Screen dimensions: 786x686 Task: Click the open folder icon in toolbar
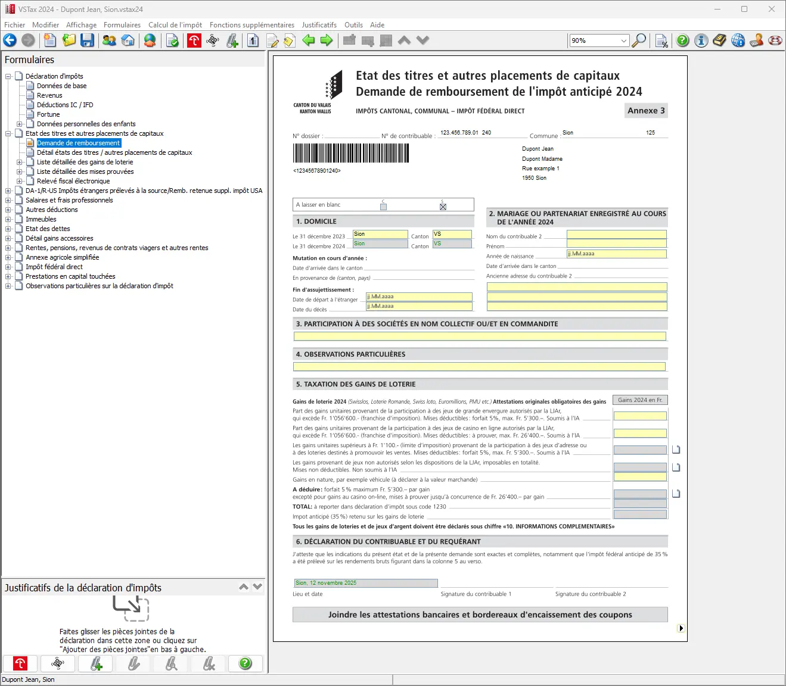coord(69,40)
